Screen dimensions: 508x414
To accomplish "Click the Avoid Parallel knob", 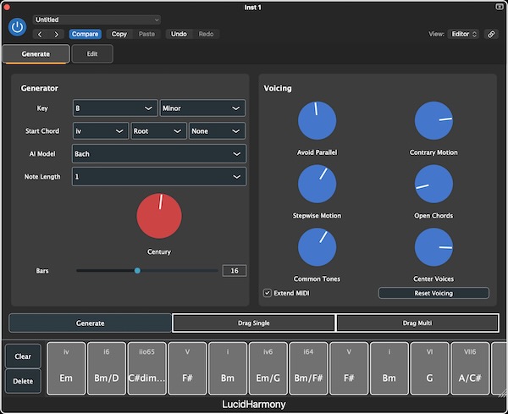I will click(317, 120).
